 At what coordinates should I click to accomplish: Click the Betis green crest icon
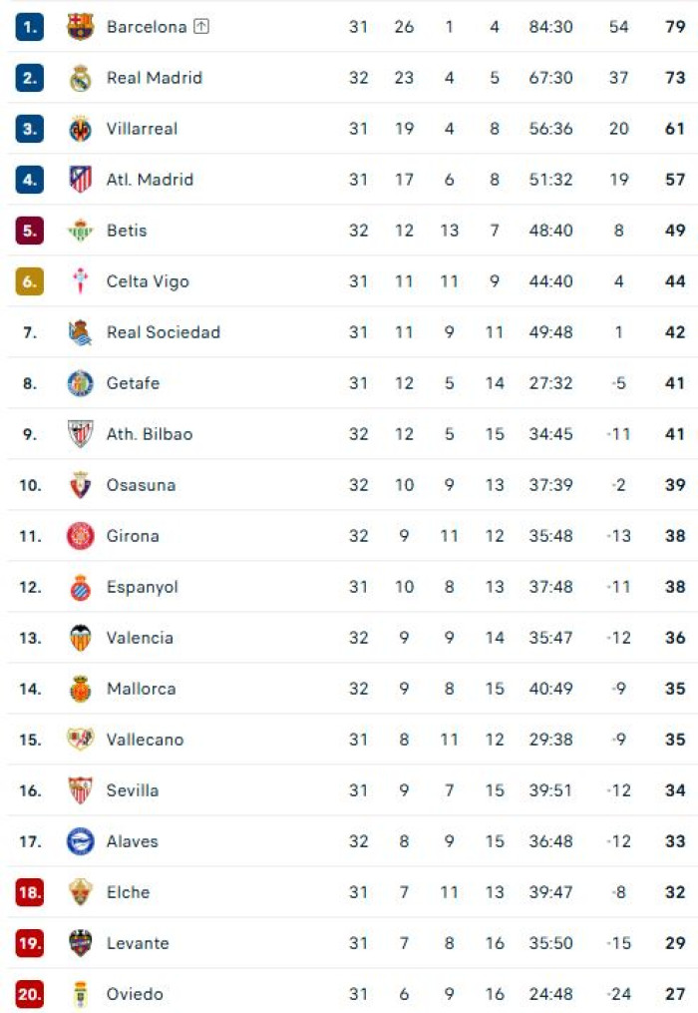pos(80,231)
